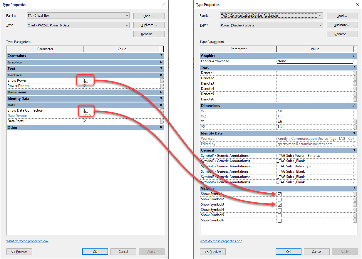
Task: Collapse the Identity Data section on right
Action: pyautogui.click(x=354, y=133)
